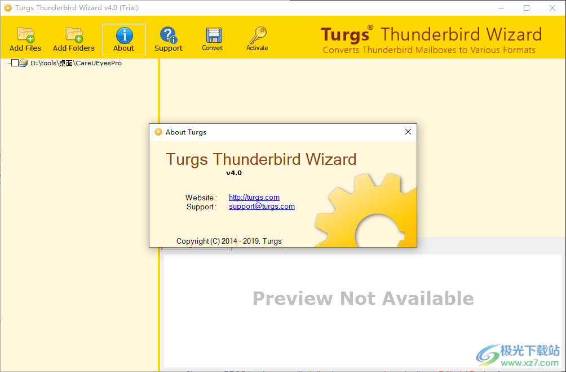Click the About Turgs title gear icon
566x372 pixels.
coord(158,132)
